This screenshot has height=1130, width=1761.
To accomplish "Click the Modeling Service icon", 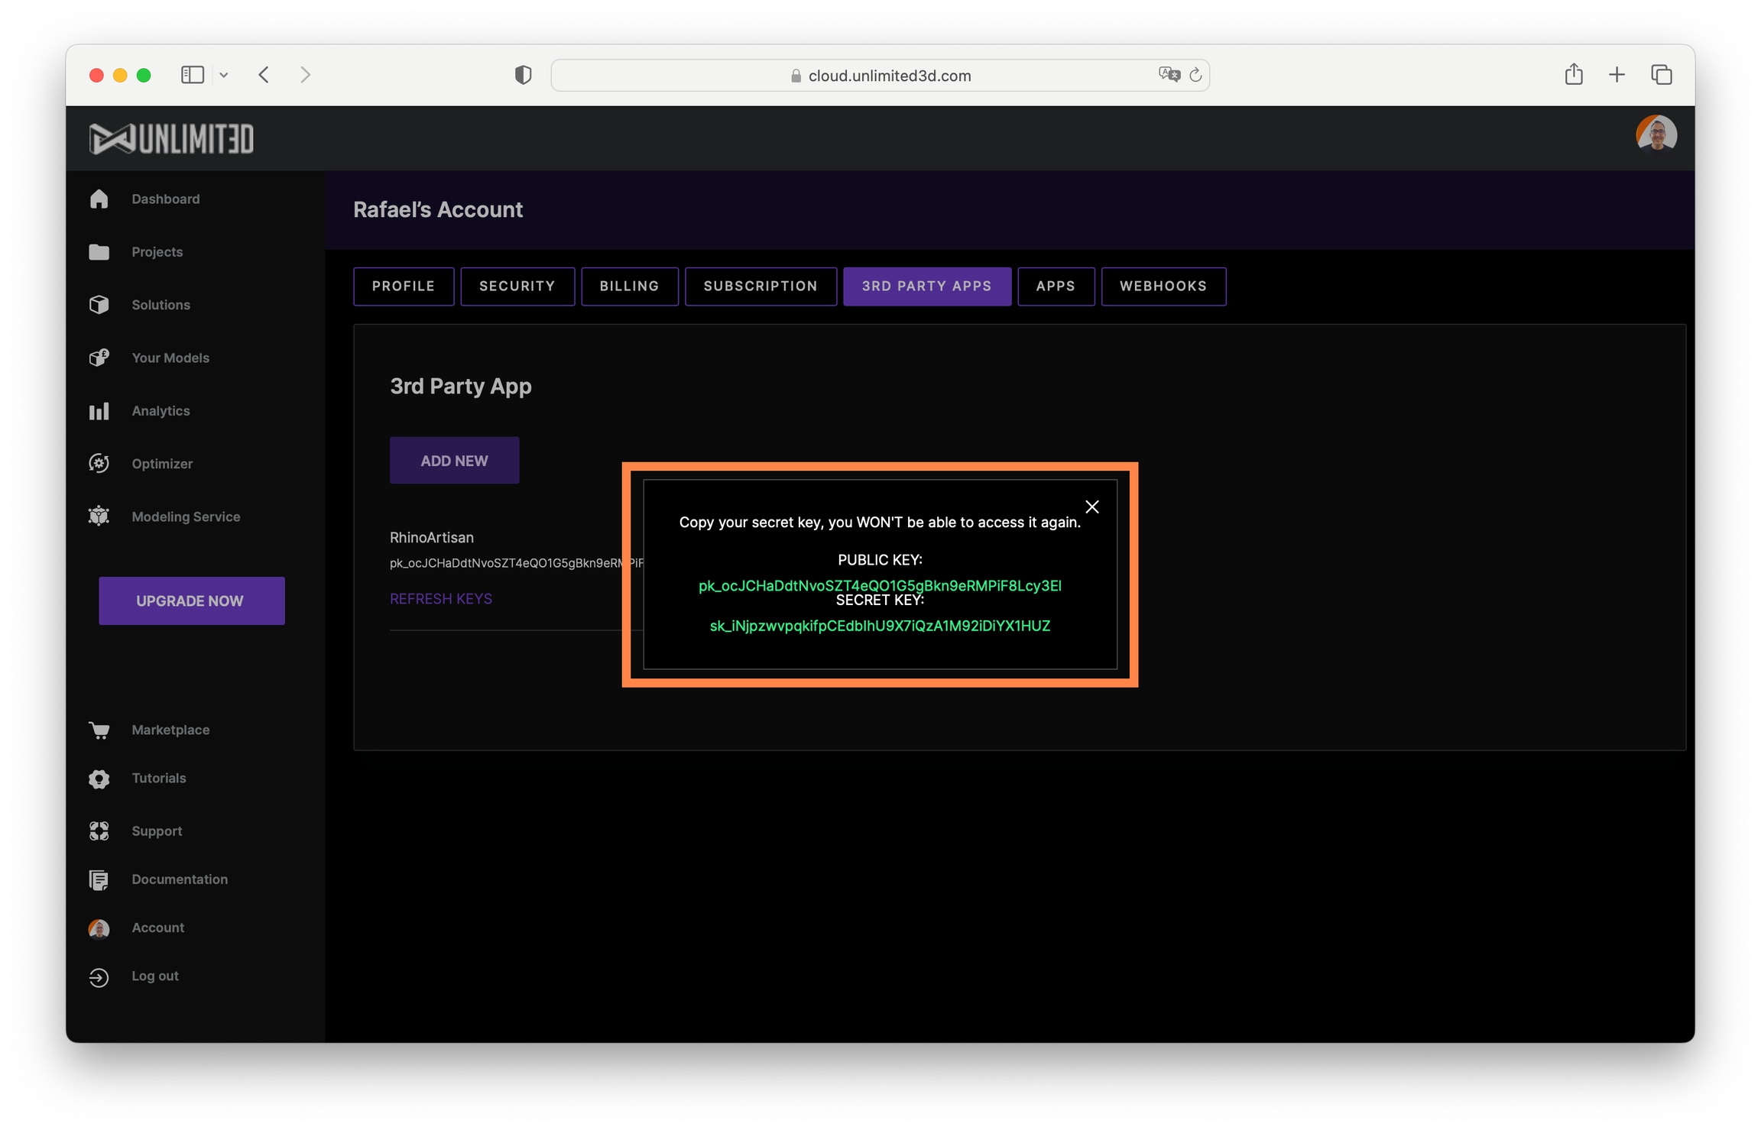I will [x=99, y=516].
